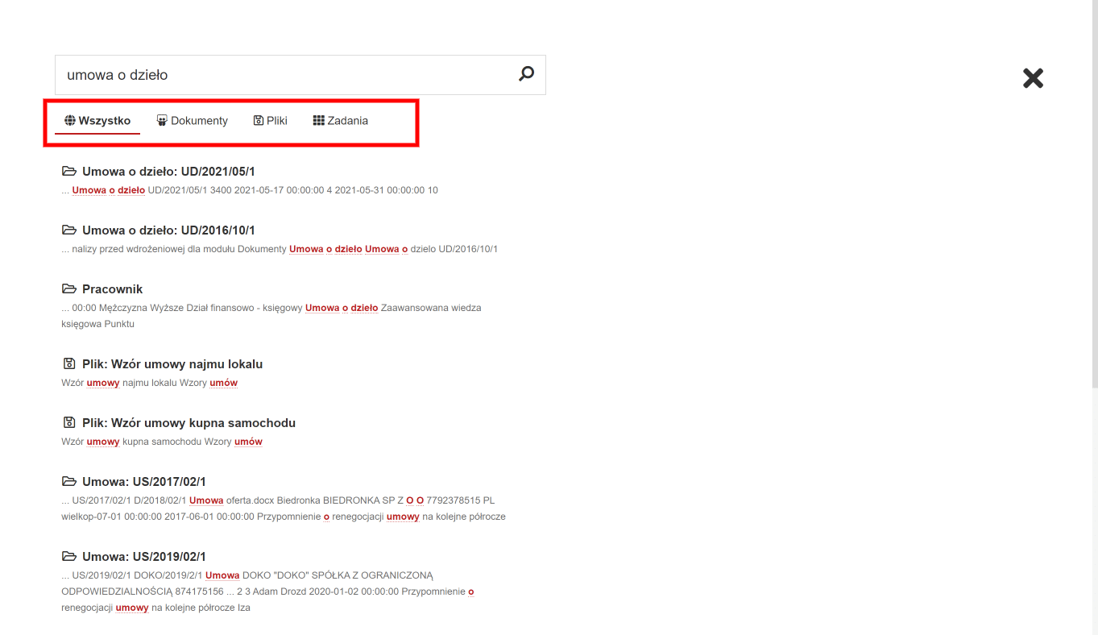Click the grid icon for Zadania
1098x635 pixels.
[x=318, y=121]
